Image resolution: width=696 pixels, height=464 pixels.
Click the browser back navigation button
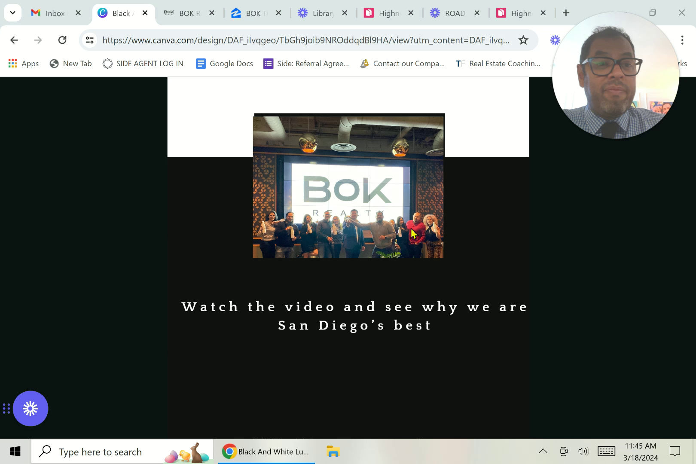[x=14, y=40]
